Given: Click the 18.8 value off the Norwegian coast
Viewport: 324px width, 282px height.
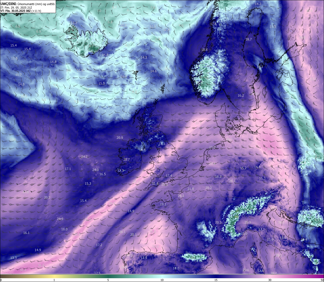Looking at the screenshot, I should (x=204, y=50).
